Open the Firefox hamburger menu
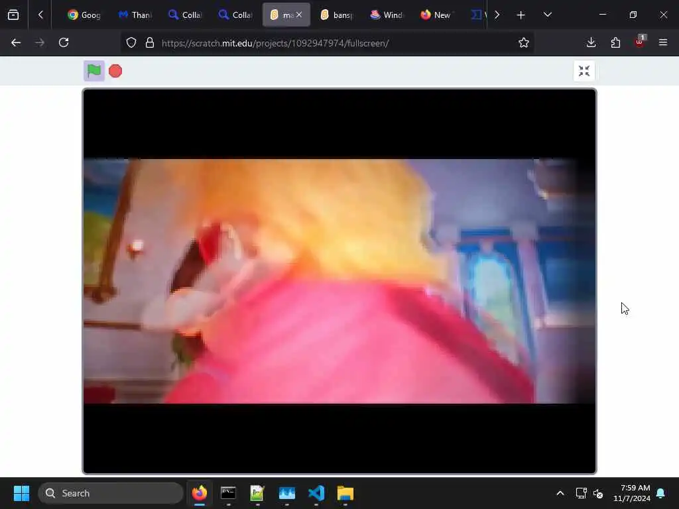The width and height of the screenshot is (679, 509). click(x=663, y=42)
